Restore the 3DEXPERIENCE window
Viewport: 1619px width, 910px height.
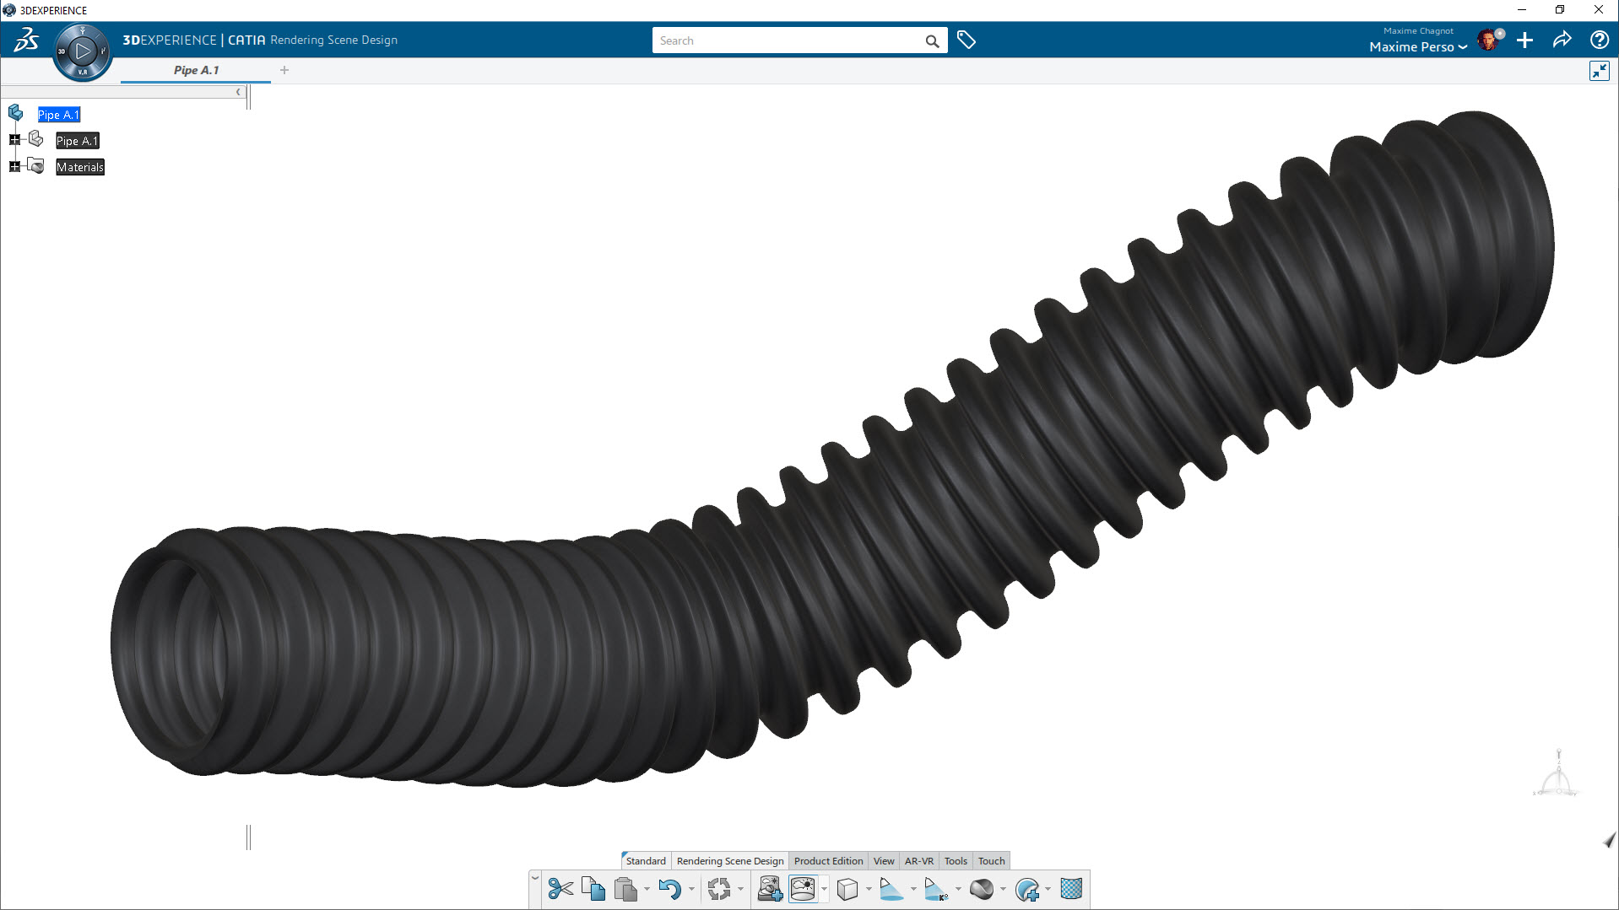point(1560,10)
